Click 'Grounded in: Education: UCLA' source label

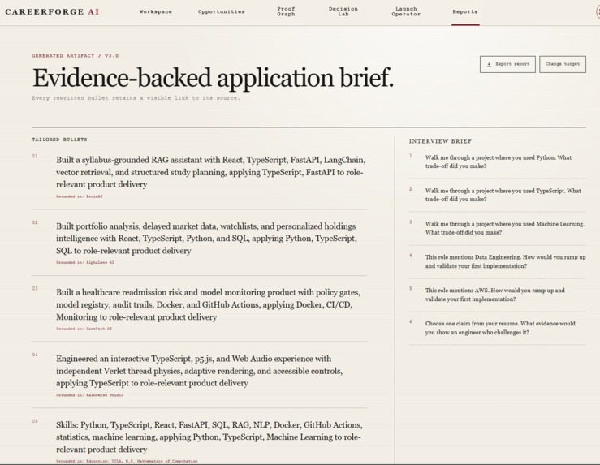pos(127,461)
